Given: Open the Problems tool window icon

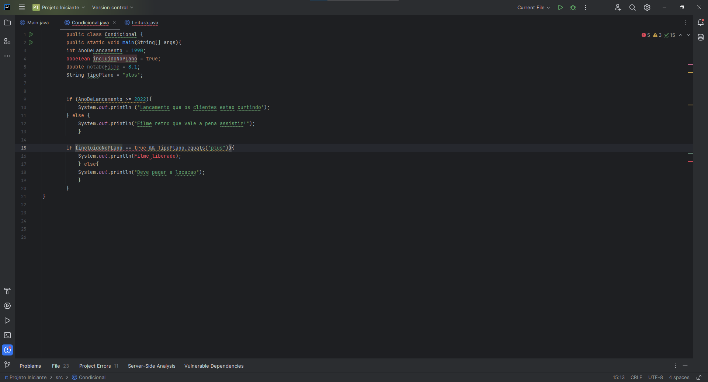Looking at the screenshot, I should pos(7,350).
